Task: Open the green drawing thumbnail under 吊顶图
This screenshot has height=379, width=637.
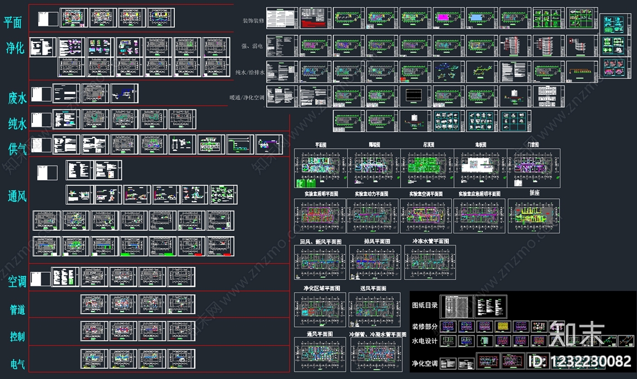Action: [x=427, y=168]
